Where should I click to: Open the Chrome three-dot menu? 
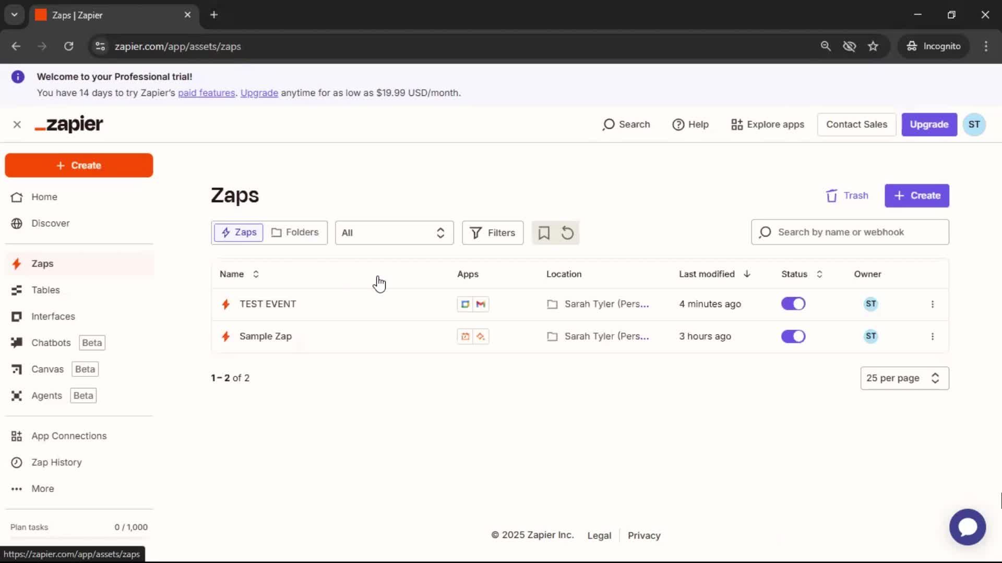[986, 46]
